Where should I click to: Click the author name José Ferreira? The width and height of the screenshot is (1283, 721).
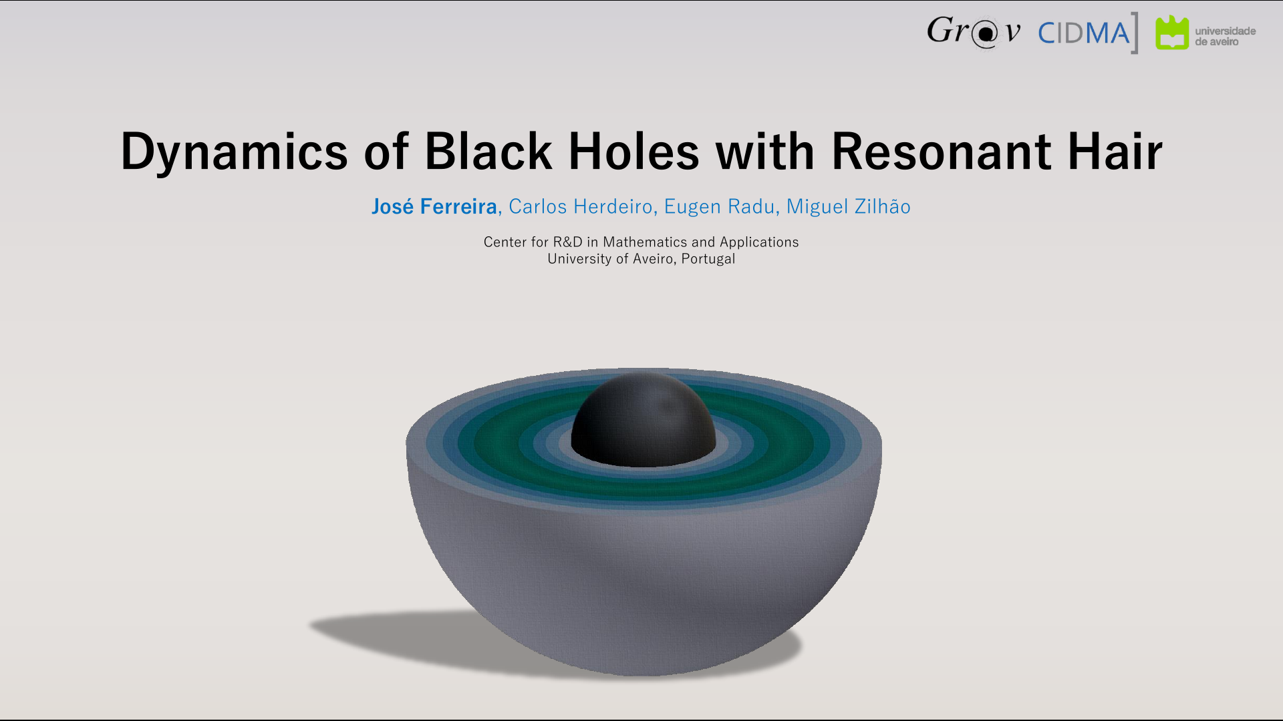(x=434, y=207)
